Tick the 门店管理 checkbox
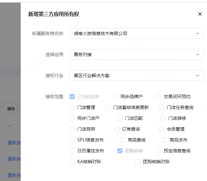This screenshot has height=181, width=207. [72, 107]
